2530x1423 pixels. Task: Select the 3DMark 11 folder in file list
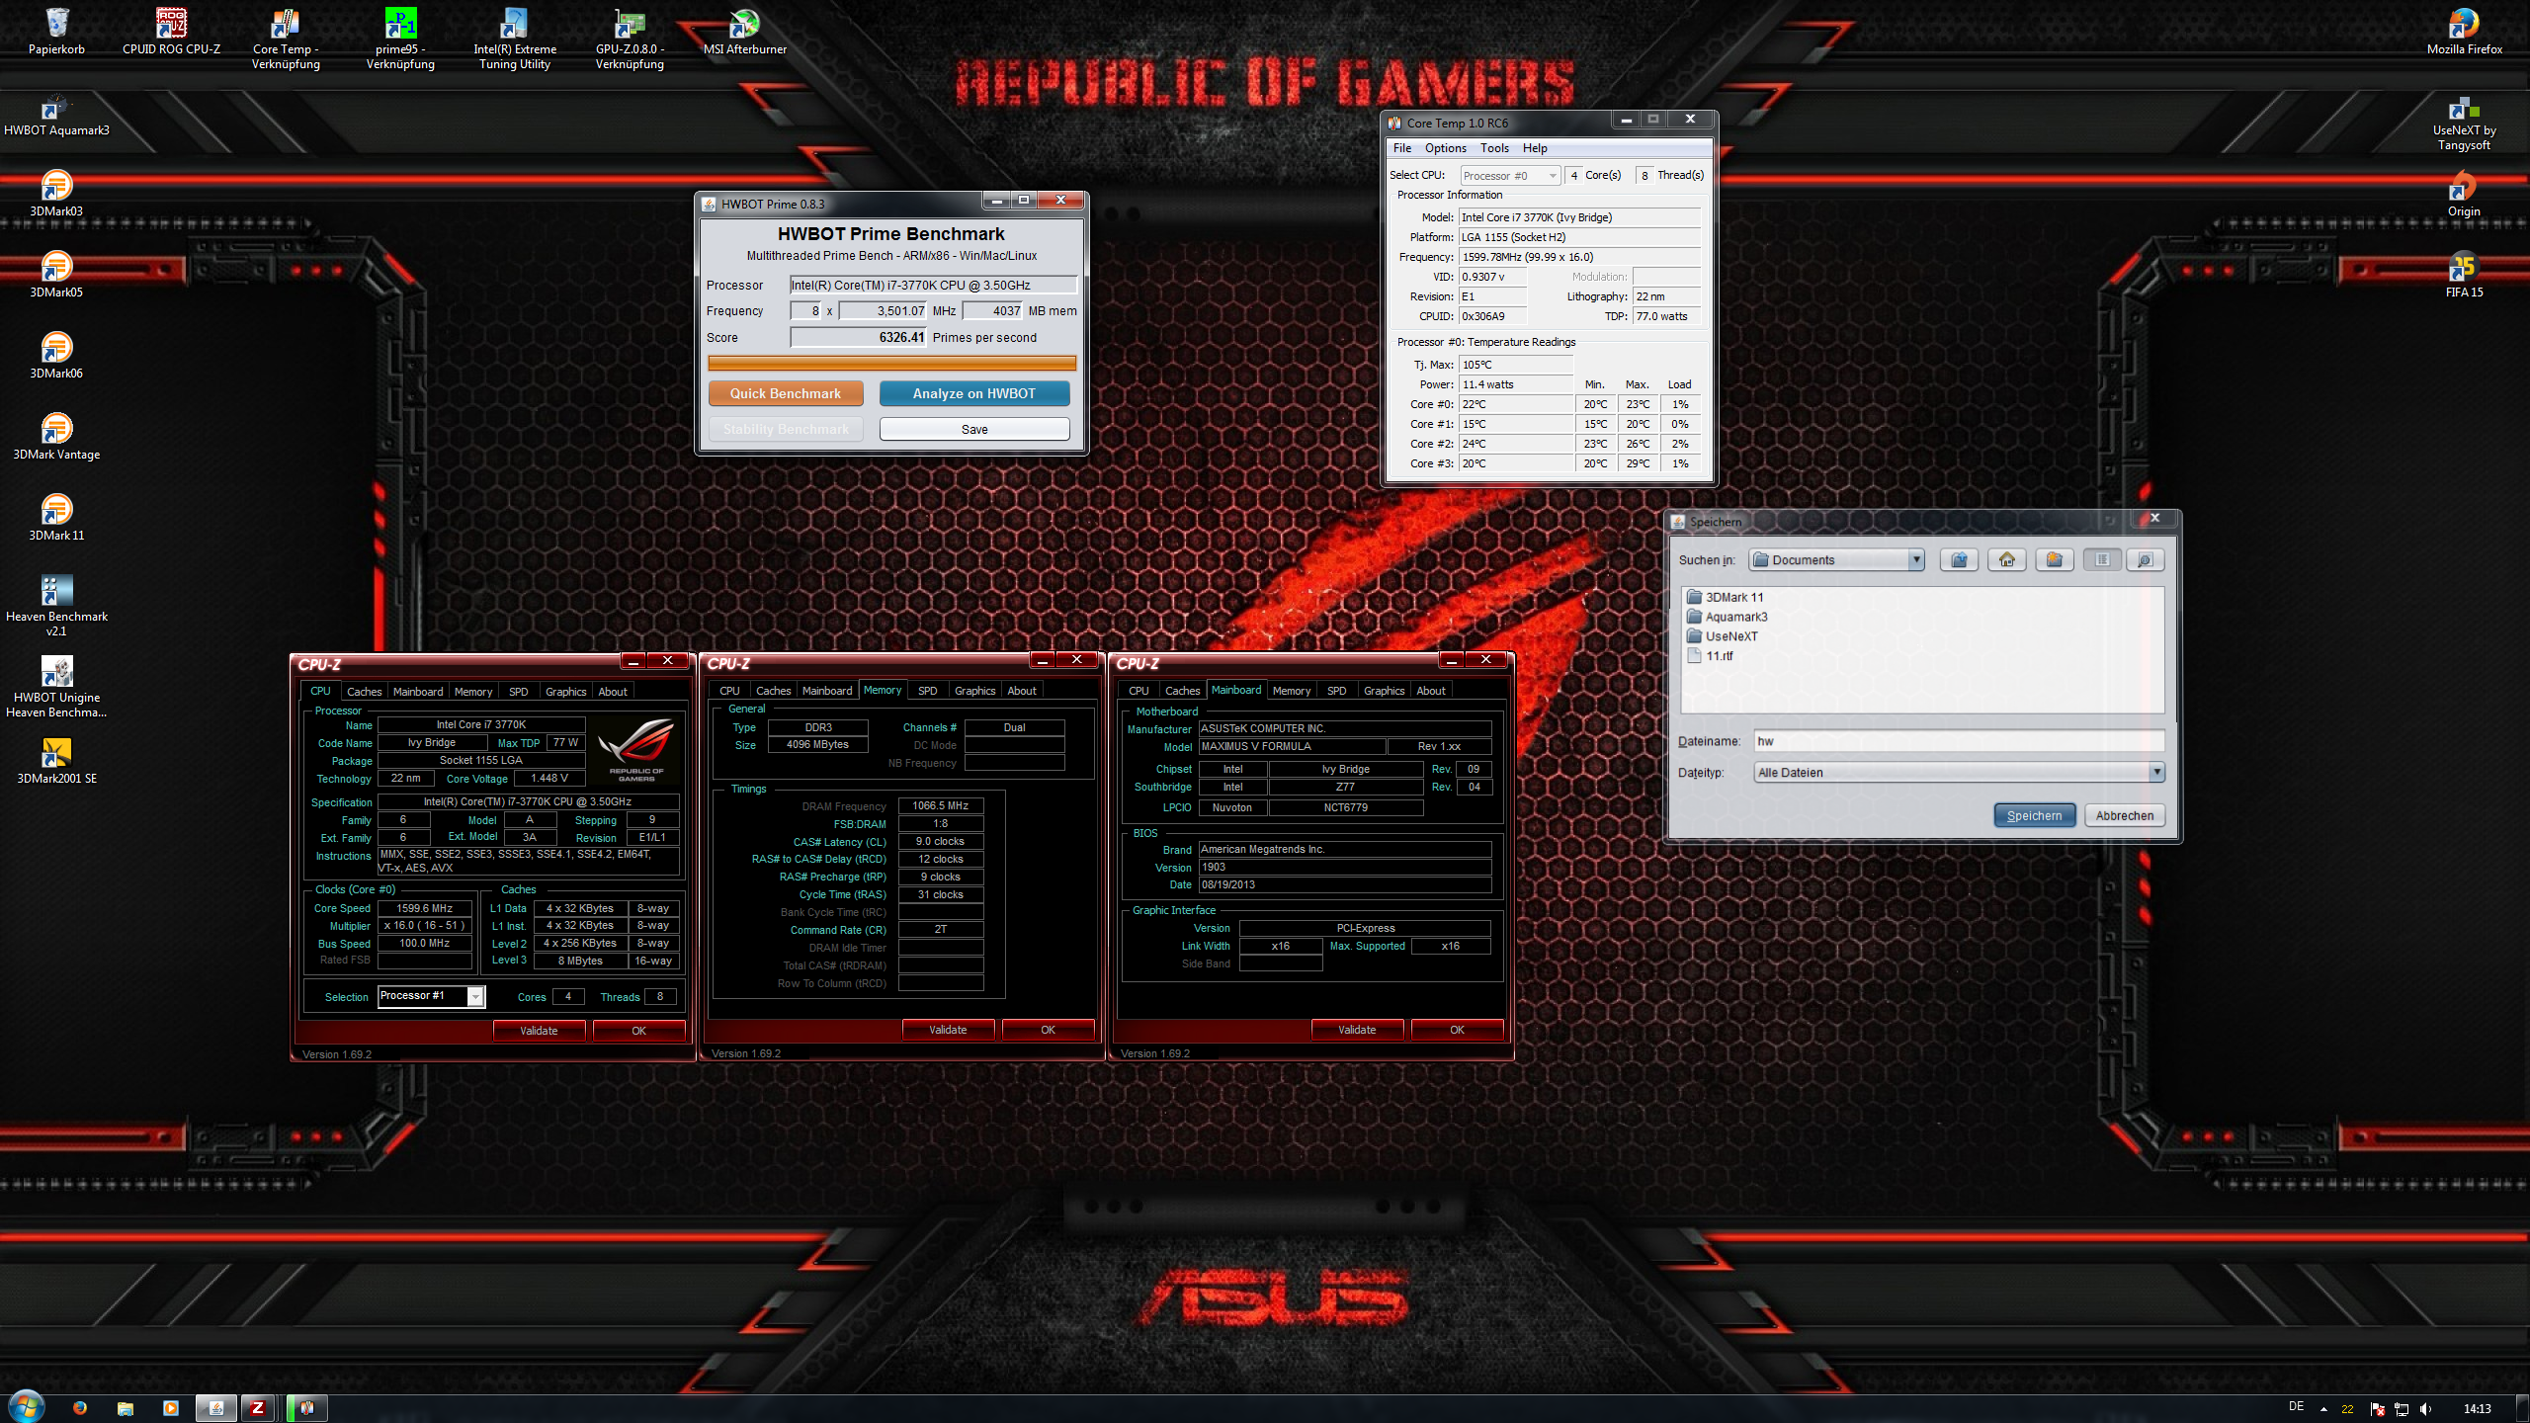(1725, 597)
